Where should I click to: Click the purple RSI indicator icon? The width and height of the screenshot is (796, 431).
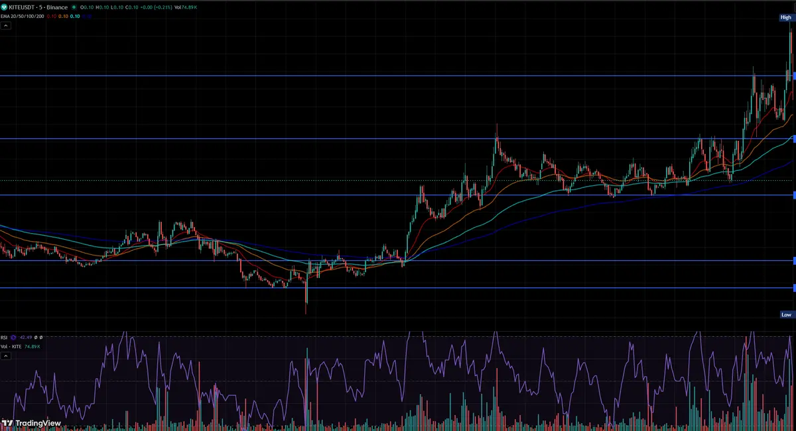click(x=13, y=337)
